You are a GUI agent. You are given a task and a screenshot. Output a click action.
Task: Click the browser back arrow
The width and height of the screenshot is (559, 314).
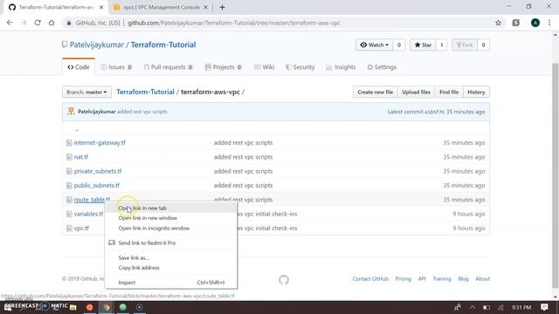point(10,23)
